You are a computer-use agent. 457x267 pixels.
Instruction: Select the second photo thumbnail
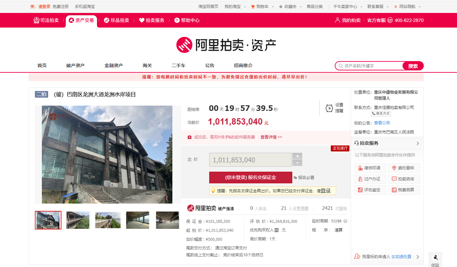[78, 220]
